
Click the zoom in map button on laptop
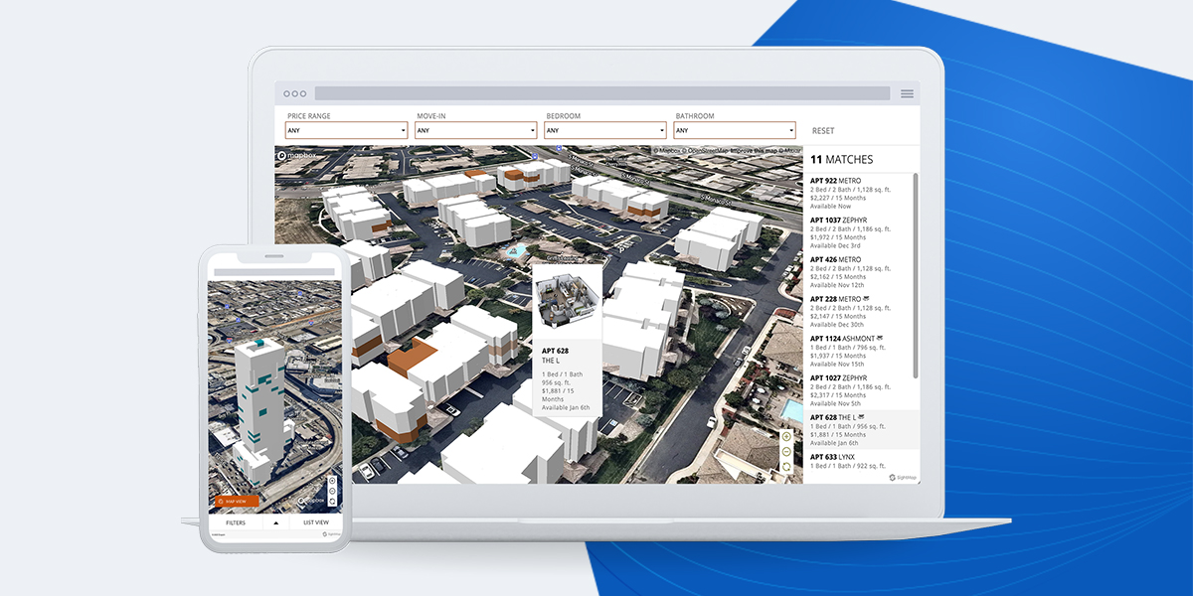tap(786, 436)
